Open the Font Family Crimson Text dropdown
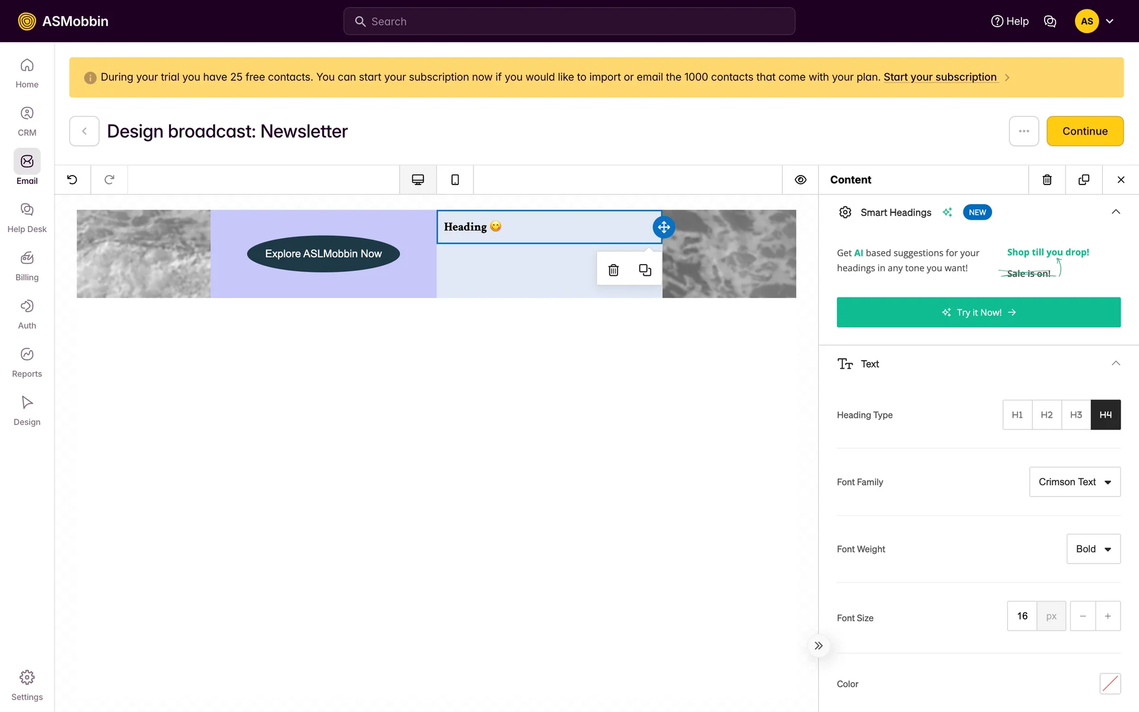1139x712 pixels. 1074,482
